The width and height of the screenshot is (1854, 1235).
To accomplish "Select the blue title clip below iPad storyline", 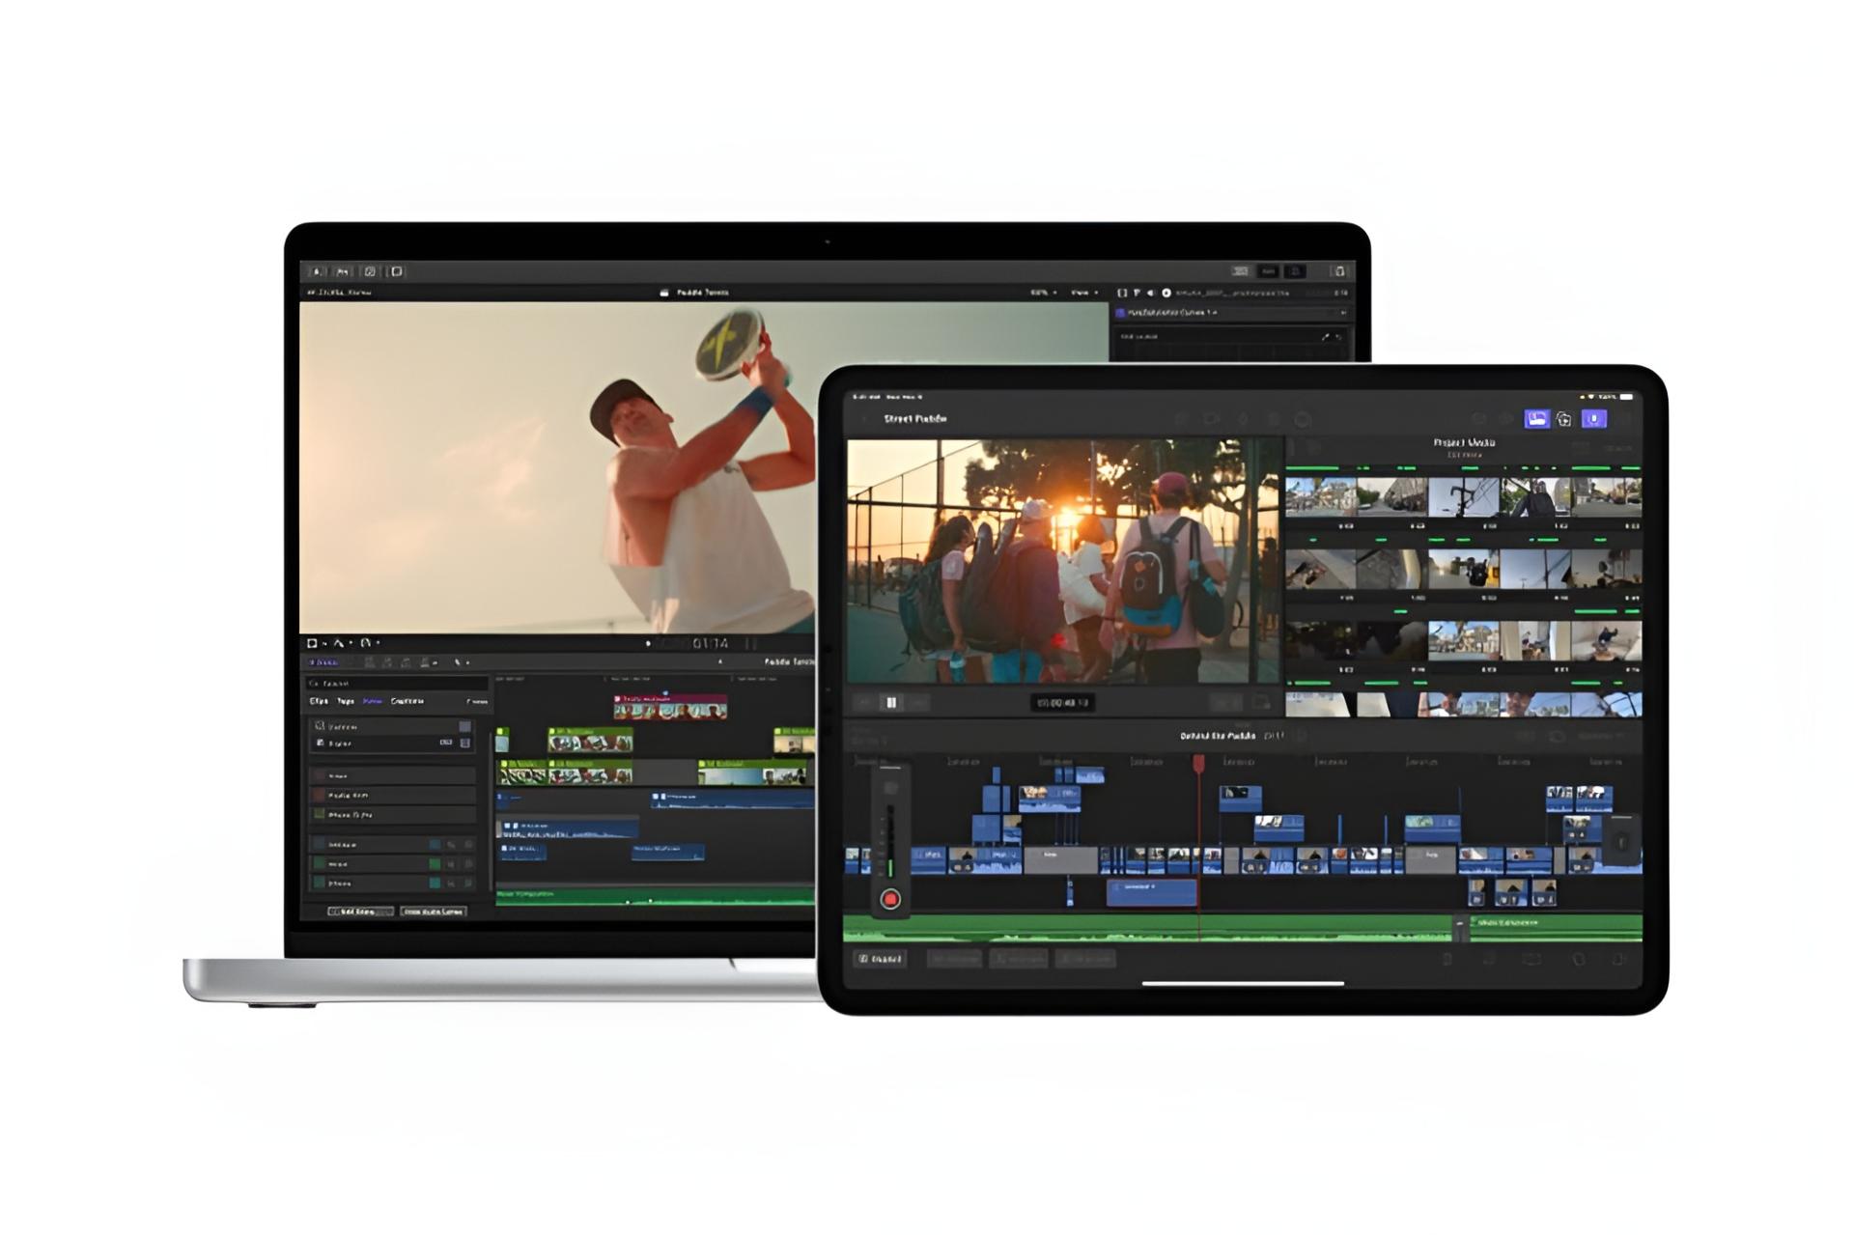I will (x=1151, y=891).
